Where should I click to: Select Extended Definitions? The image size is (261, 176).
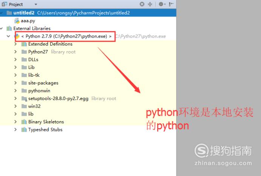pos(50,44)
